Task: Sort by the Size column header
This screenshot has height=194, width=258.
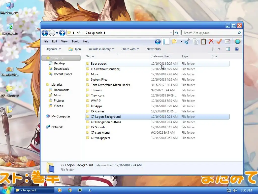Action: (220, 56)
